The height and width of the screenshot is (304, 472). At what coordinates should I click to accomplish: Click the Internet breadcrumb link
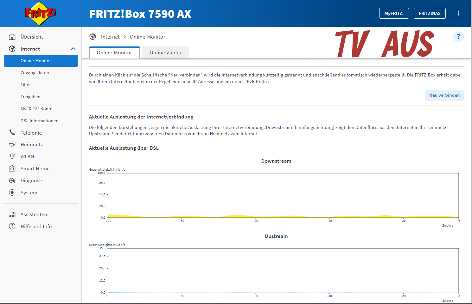point(110,37)
